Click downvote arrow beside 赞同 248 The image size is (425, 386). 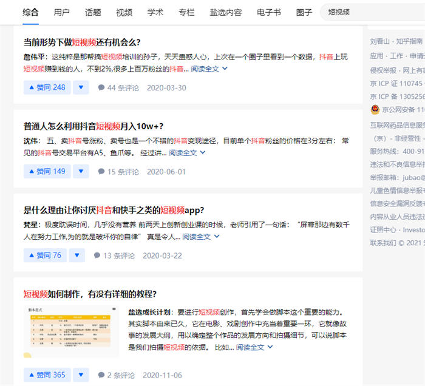pos(81,87)
